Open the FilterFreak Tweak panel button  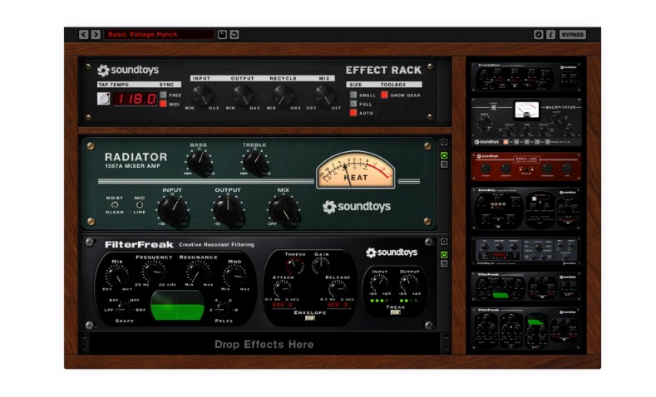(x=396, y=312)
